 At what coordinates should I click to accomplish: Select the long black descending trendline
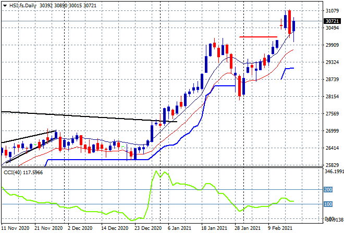coord(89,116)
